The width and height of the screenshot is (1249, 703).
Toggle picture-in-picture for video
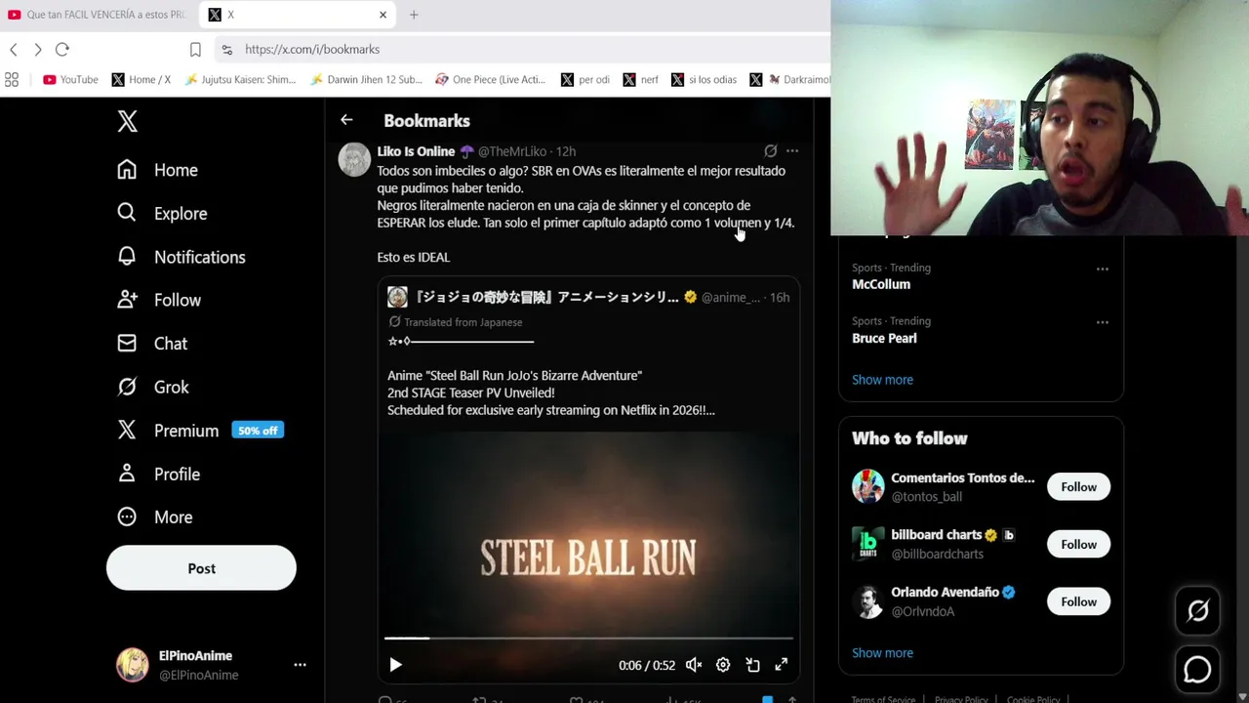752,665
